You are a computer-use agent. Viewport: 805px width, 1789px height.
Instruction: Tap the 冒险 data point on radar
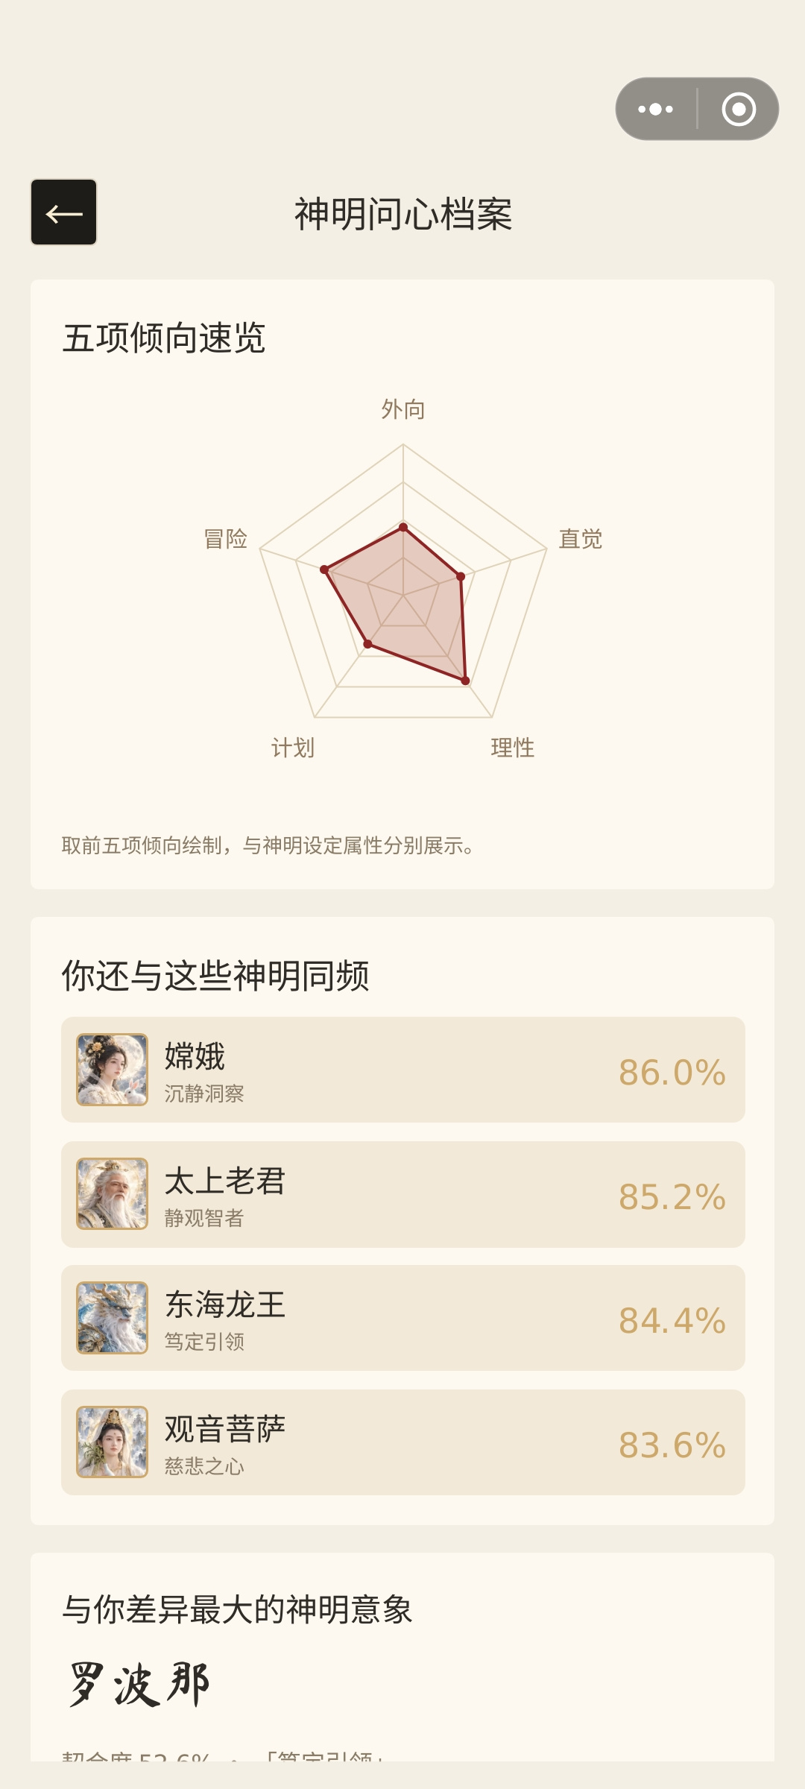(x=324, y=569)
